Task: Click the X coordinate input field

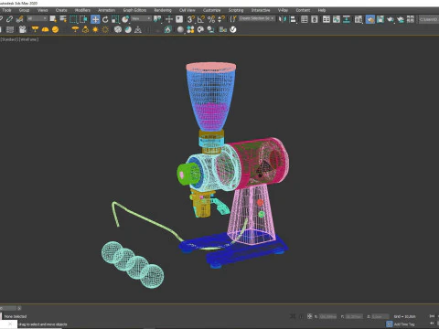Action: (x=327, y=316)
